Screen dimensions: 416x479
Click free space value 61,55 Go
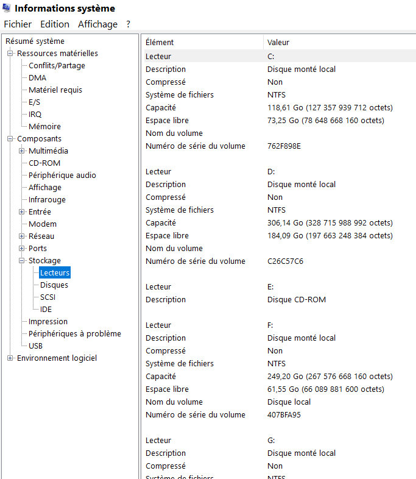[x=326, y=389]
